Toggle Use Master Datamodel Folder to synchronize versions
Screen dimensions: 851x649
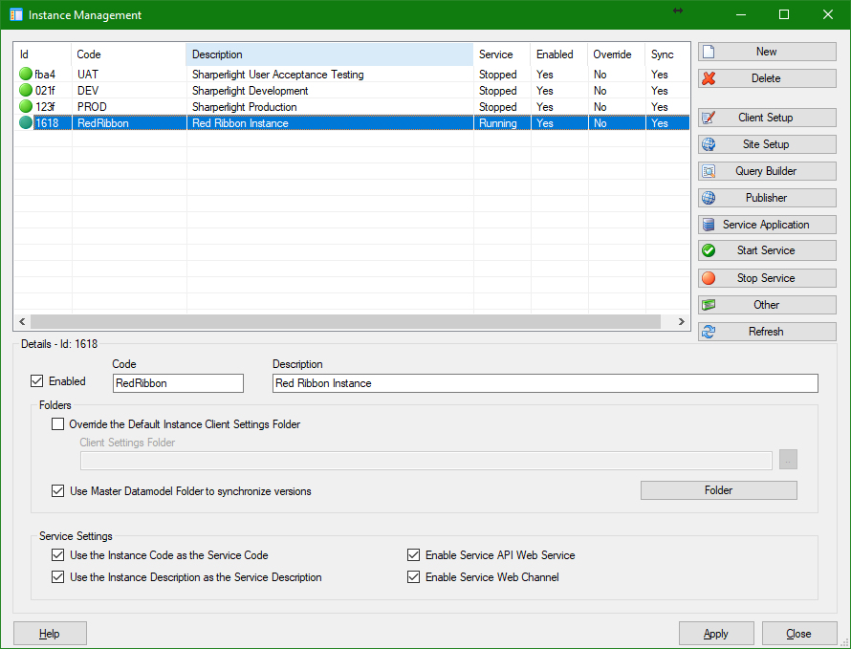coord(57,491)
